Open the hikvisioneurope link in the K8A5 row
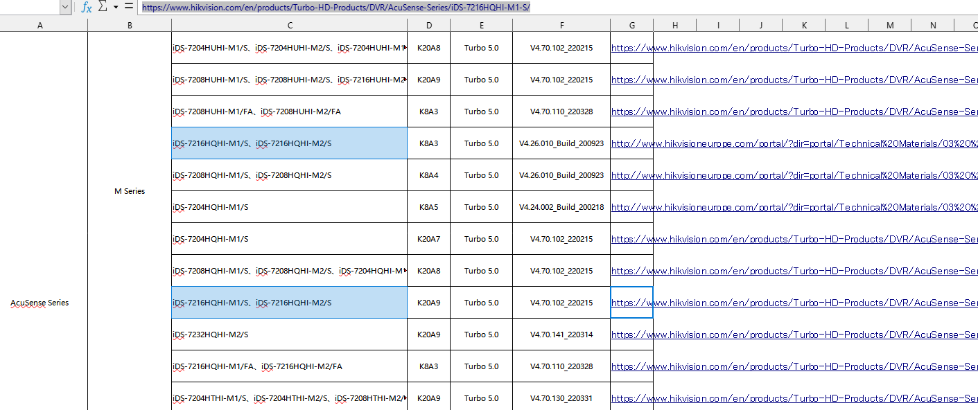978x410 pixels. coord(631,208)
